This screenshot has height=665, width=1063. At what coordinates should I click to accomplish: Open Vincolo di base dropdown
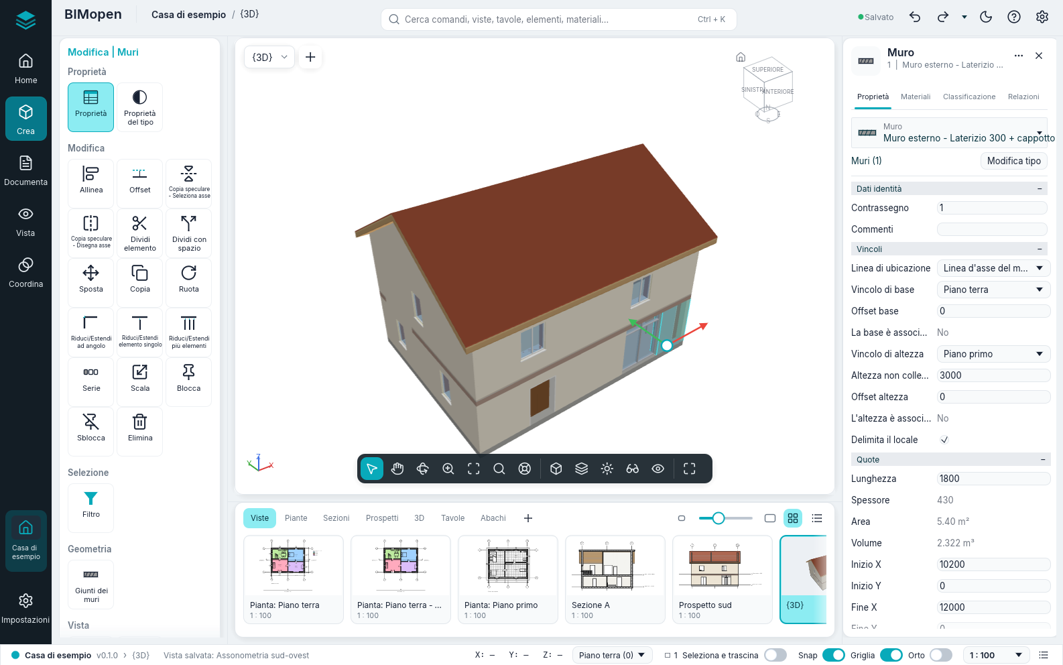(993, 290)
